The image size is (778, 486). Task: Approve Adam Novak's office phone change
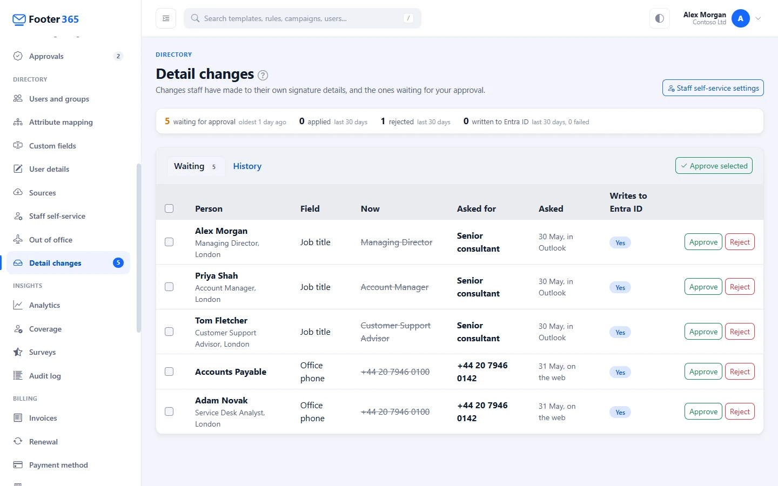point(703,411)
